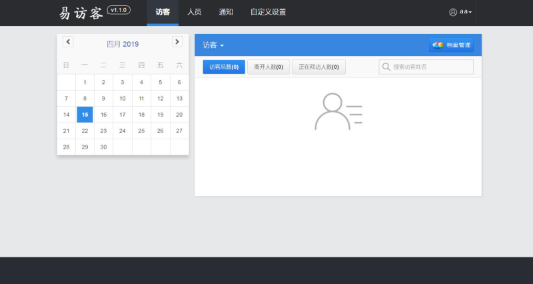Go to next month in calendar
This screenshot has width=533, height=284.
[177, 42]
